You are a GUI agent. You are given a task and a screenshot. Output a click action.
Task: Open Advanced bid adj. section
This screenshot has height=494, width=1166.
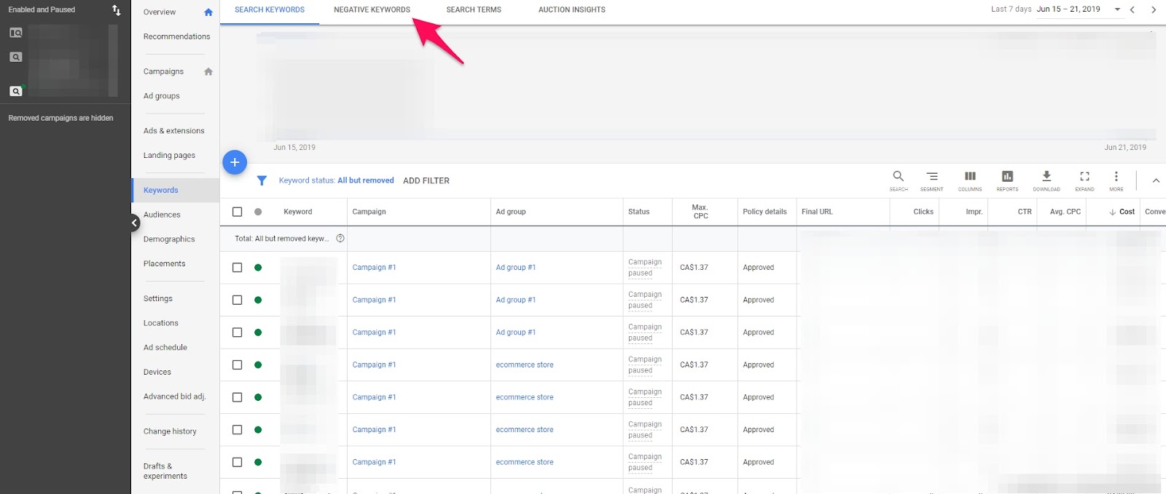[x=175, y=397]
